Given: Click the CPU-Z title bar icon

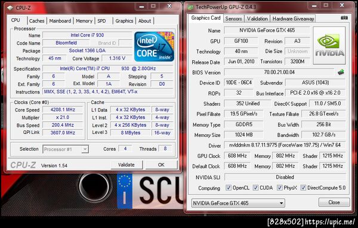Looking at the screenshot, I should point(10,8).
